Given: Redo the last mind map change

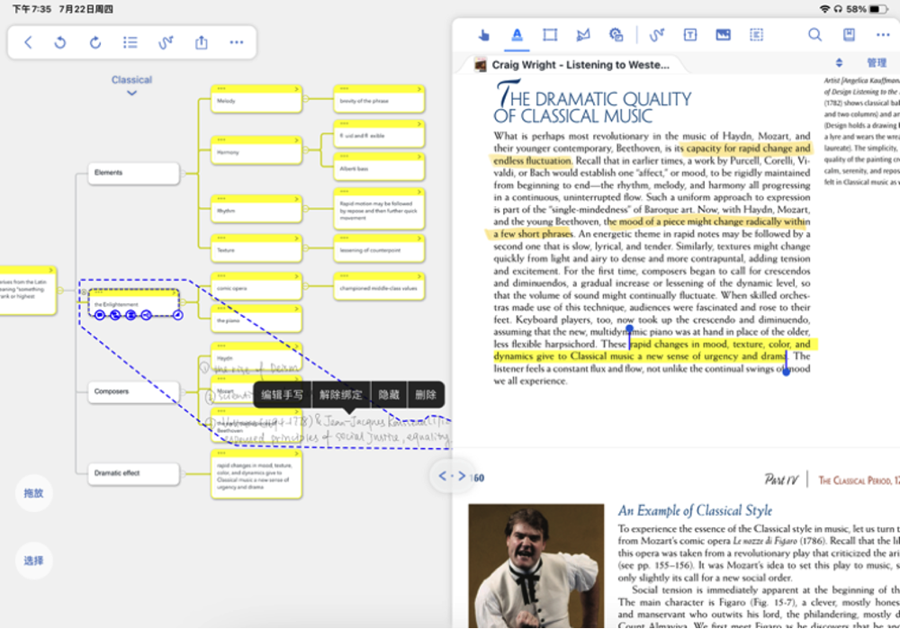Looking at the screenshot, I should (x=97, y=41).
